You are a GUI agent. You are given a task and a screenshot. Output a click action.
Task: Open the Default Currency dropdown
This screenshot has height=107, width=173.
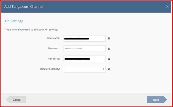tap(85, 69)
